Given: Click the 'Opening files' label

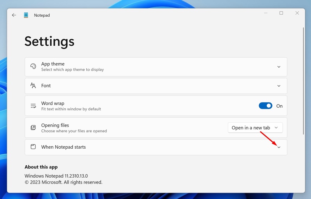Looking at the screenshot, I should (55, 125).
